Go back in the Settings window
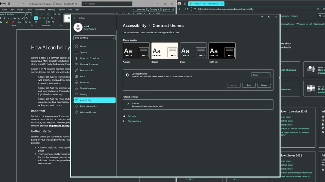The height and width of the screenshot is (182, 325). point(75,18)
